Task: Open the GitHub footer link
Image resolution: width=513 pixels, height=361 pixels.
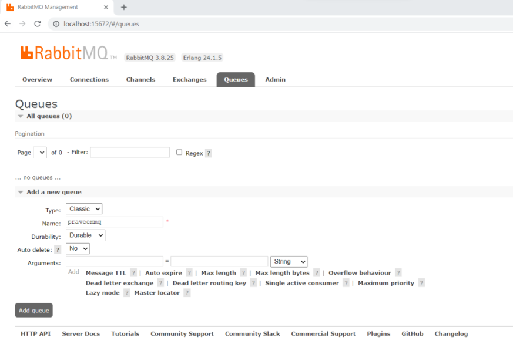Action: click(x=413, y=333)
